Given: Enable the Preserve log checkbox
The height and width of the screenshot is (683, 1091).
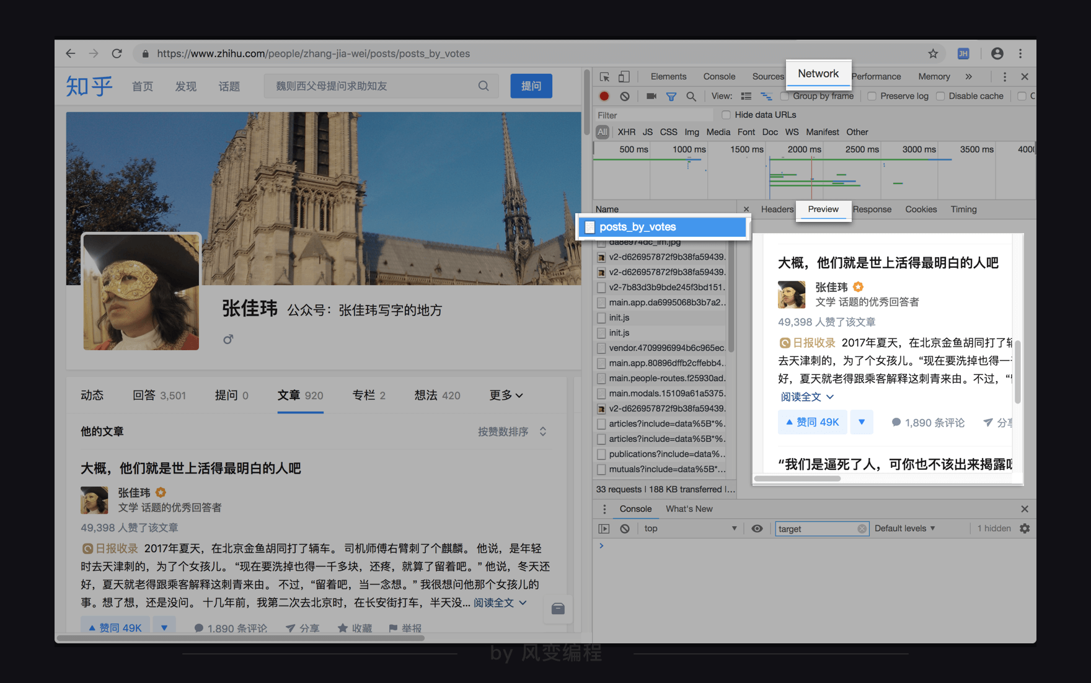Looking at the screenshot, I should pos(872,96).
